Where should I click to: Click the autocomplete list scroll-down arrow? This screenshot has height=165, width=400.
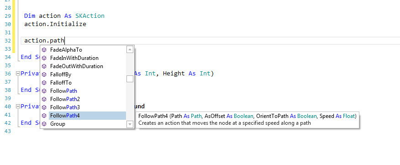[x=130, y=124]
